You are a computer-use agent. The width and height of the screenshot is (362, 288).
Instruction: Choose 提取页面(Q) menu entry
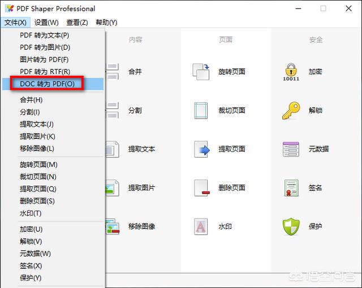coord(53,189)
